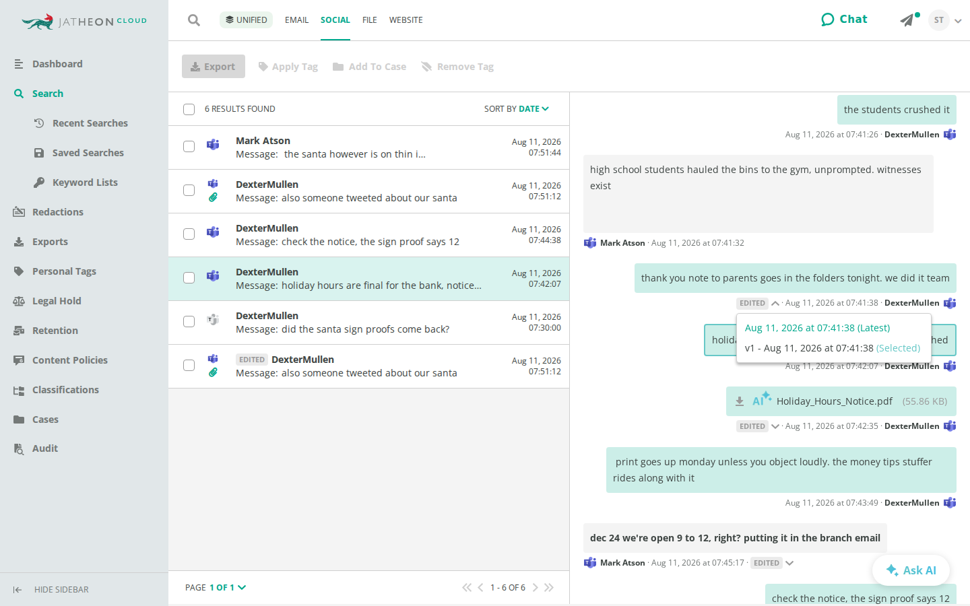Viewport: 970px width, 606px height.
Task: Check the Mark Atson 07:51:44 result
Action: [x=189, y=146]
